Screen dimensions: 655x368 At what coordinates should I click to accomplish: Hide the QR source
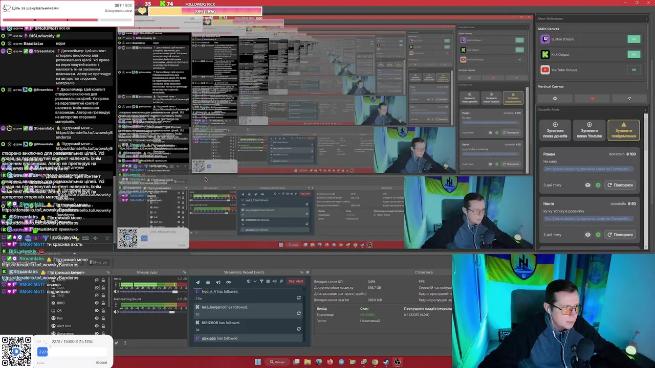pyautogui.click(x=97, y=311)
